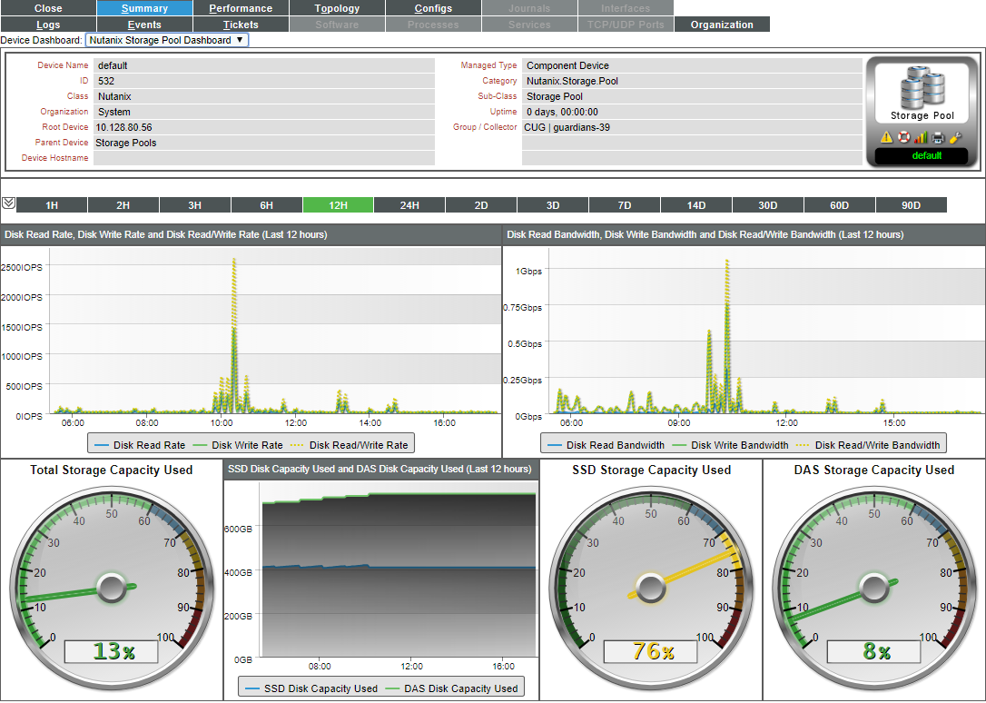This screenshot has height=703, width=986.
Task: Toggle Disk Write Rate legend series
Action: 238,444
